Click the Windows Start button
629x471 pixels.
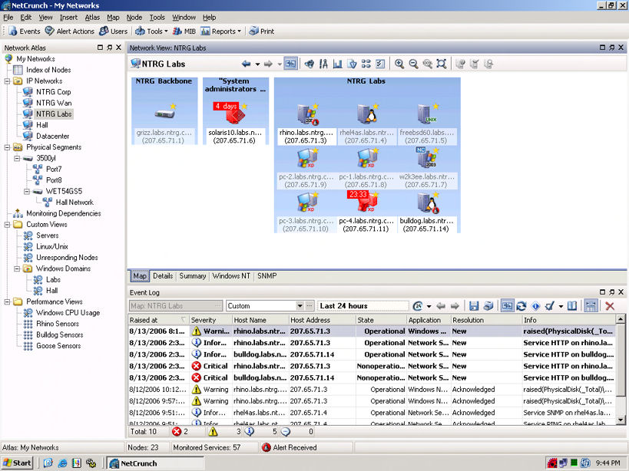(17, 463)
